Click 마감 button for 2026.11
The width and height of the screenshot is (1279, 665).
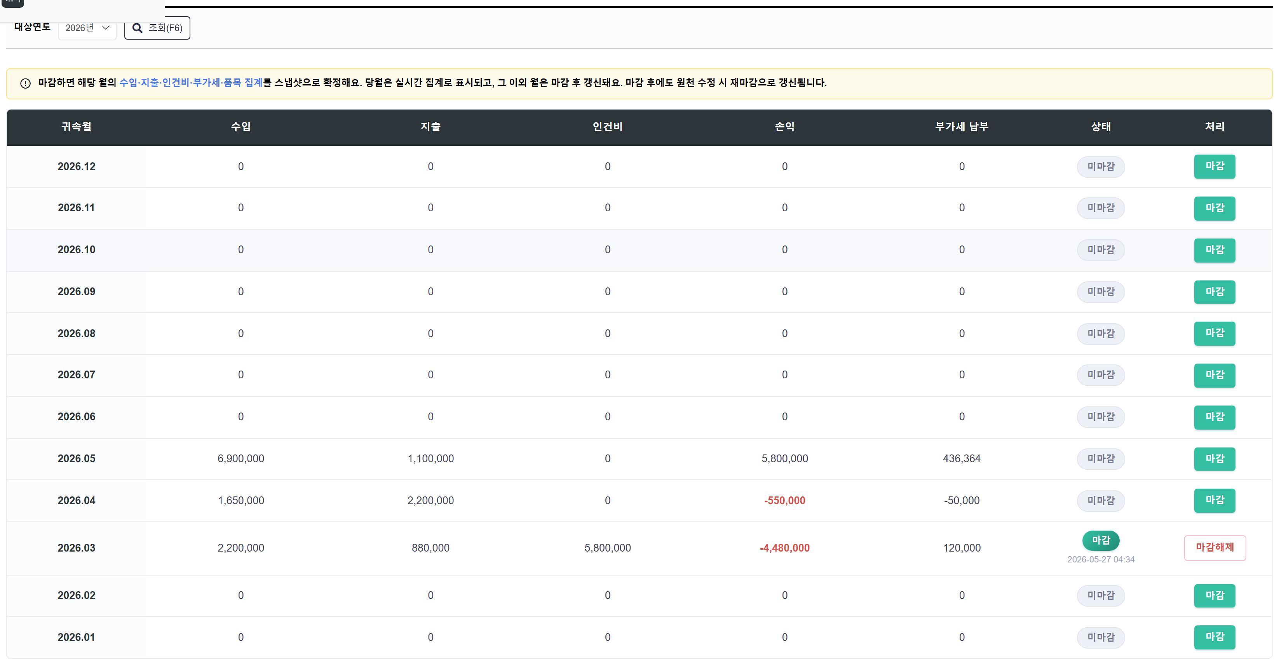1215,208
